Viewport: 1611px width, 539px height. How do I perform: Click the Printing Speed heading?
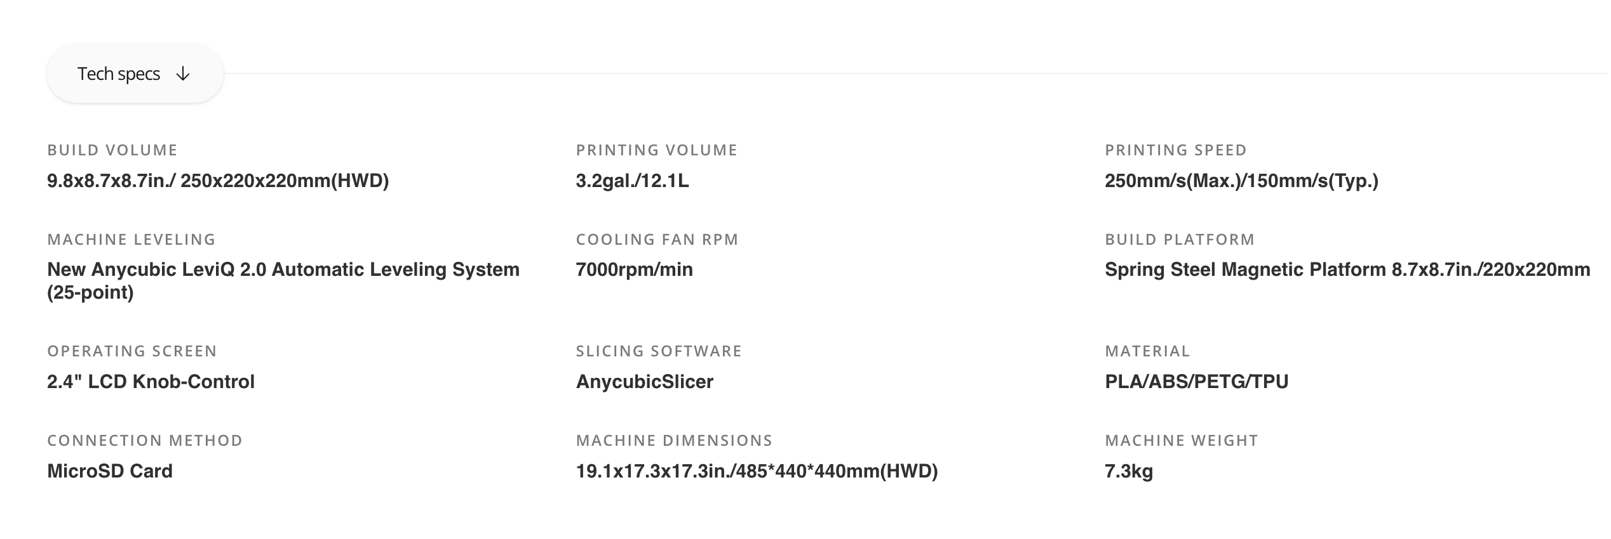click(x=1176, y=150)
